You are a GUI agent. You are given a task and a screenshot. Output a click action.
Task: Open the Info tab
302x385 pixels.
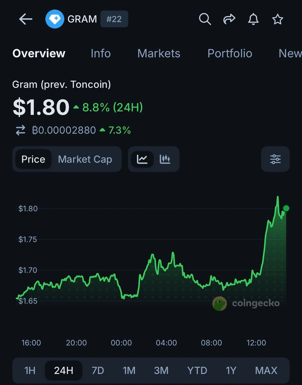click(101, 53)
